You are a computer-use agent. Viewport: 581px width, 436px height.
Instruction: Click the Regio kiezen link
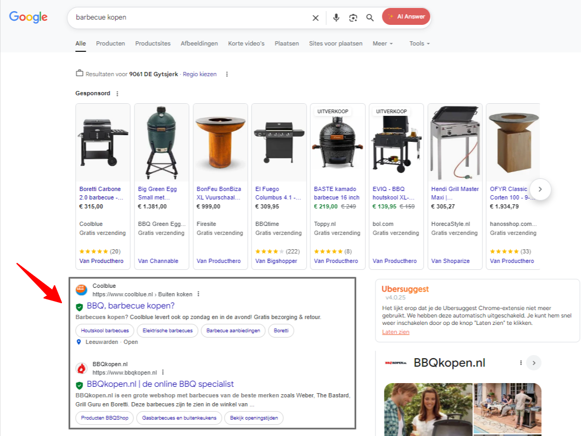[200, 74]
